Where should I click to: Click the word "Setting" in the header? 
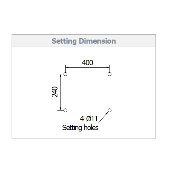click(64, 41)
